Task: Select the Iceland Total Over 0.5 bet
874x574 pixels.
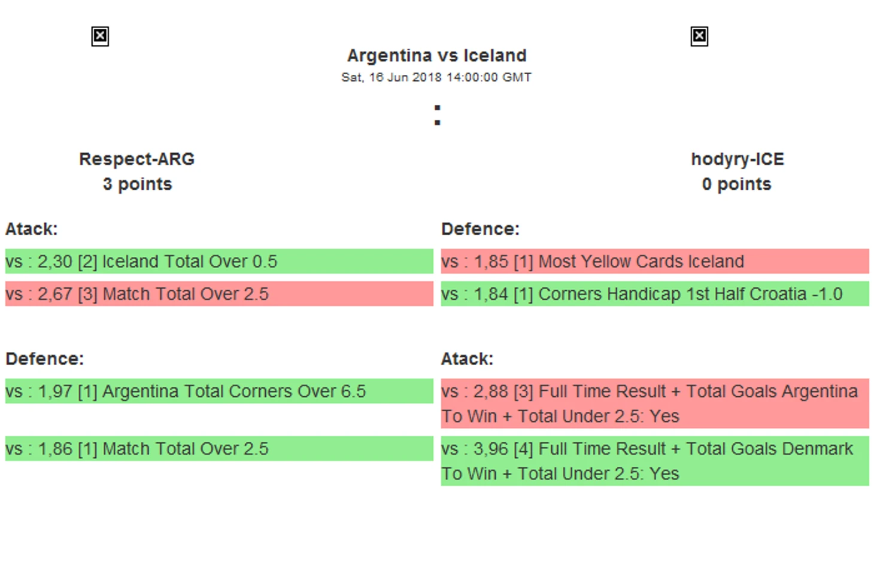Action: 218,262
